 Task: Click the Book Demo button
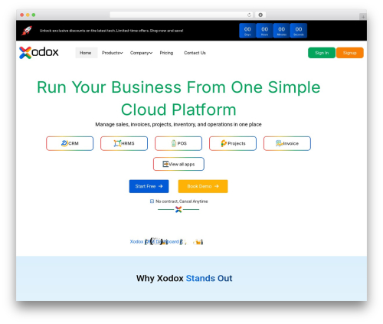pyautogui.click(x=203, y=186)
